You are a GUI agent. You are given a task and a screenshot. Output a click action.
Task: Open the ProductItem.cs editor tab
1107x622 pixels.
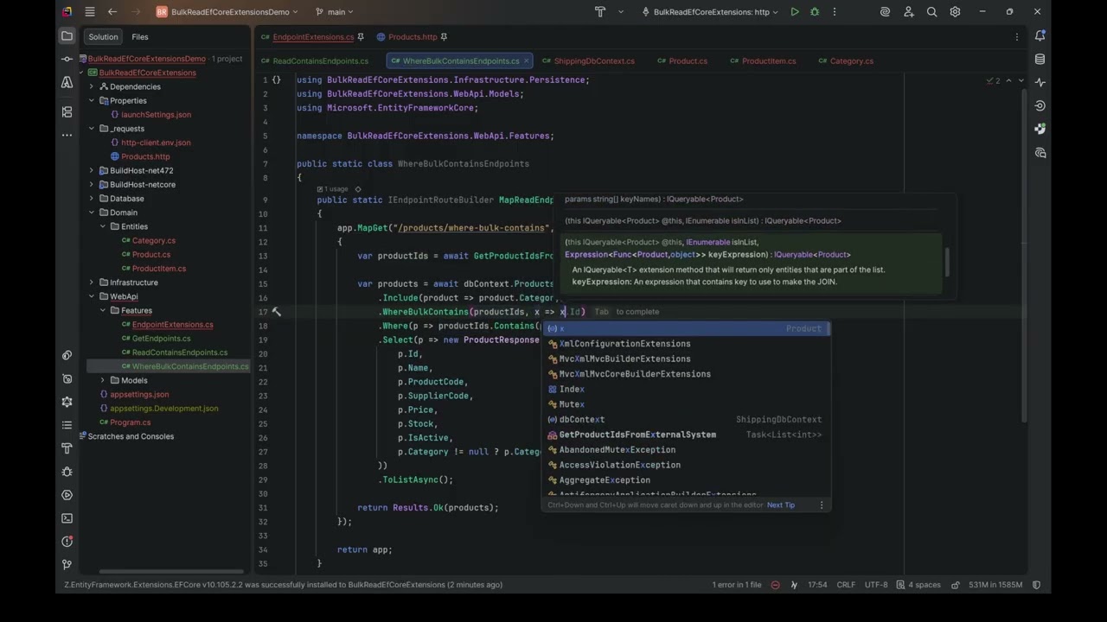[763, 61]
